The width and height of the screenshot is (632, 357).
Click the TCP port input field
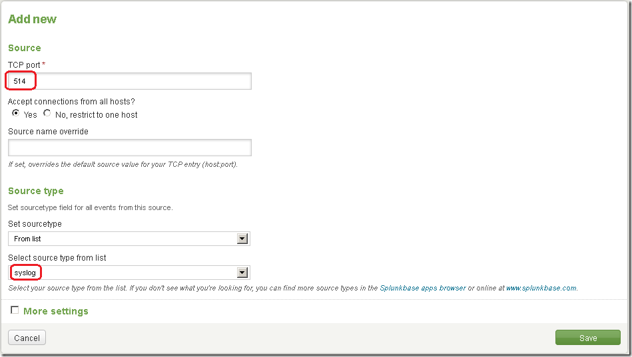coord(129,81)
